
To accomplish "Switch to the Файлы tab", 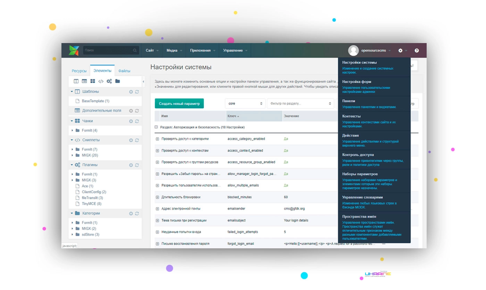I will (124, 71).
